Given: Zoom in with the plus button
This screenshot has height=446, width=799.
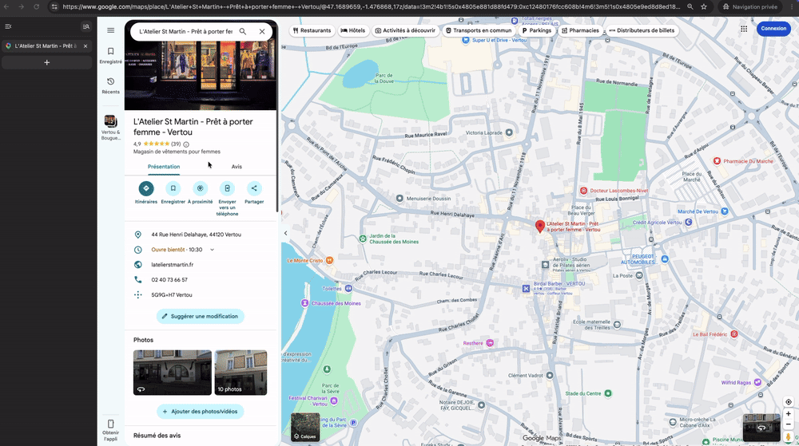Looking at the screenshot, I should pyautogui.click(x=789, y=413).
